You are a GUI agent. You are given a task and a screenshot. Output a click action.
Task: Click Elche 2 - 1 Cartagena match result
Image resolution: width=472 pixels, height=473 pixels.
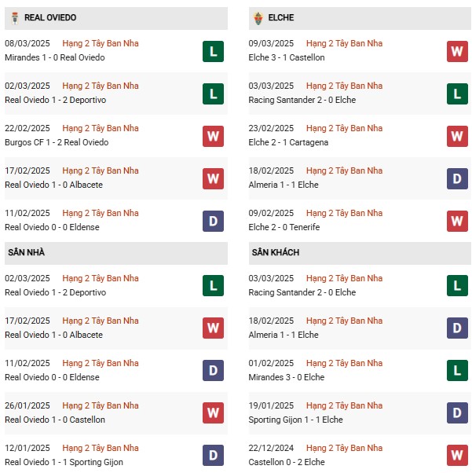(x=288, y=142)
